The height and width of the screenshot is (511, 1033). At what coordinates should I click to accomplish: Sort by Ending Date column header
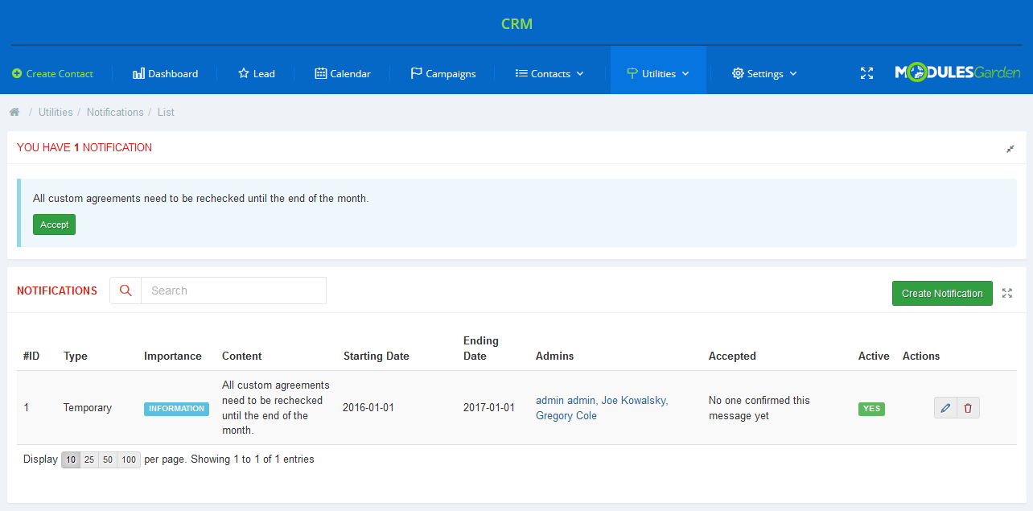point(481,348)
